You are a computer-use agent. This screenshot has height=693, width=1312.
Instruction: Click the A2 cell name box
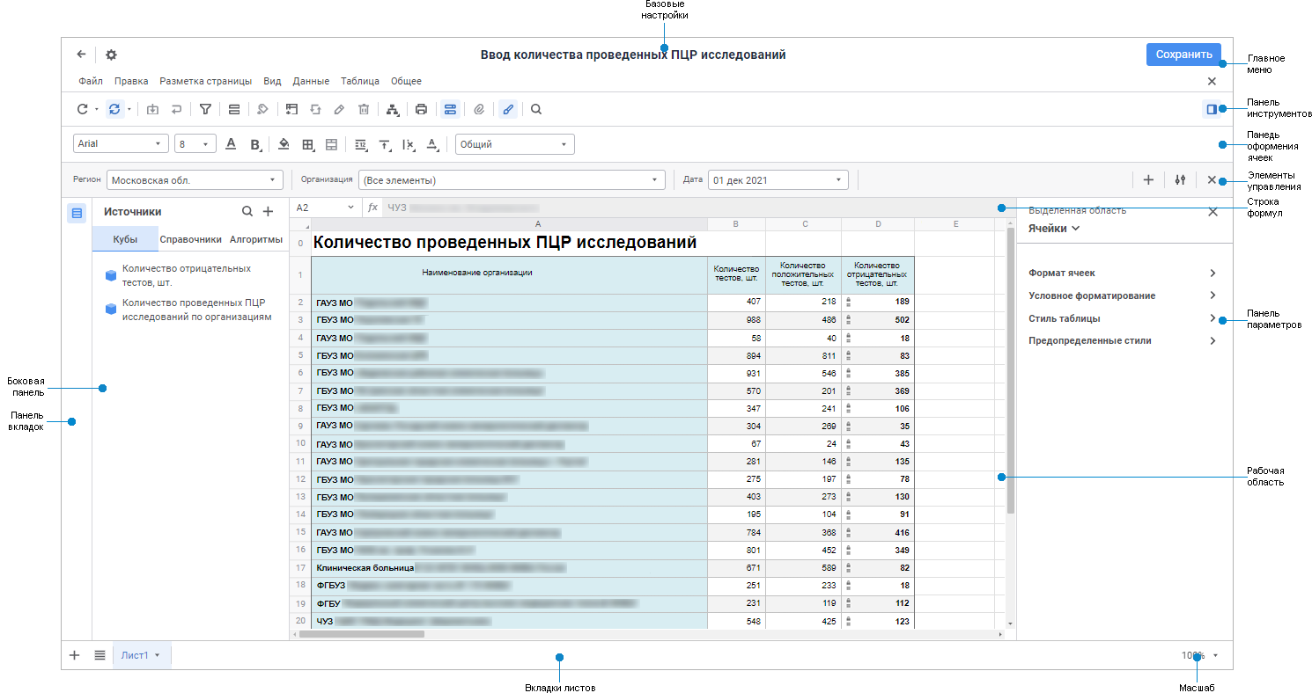coord(325,208)
